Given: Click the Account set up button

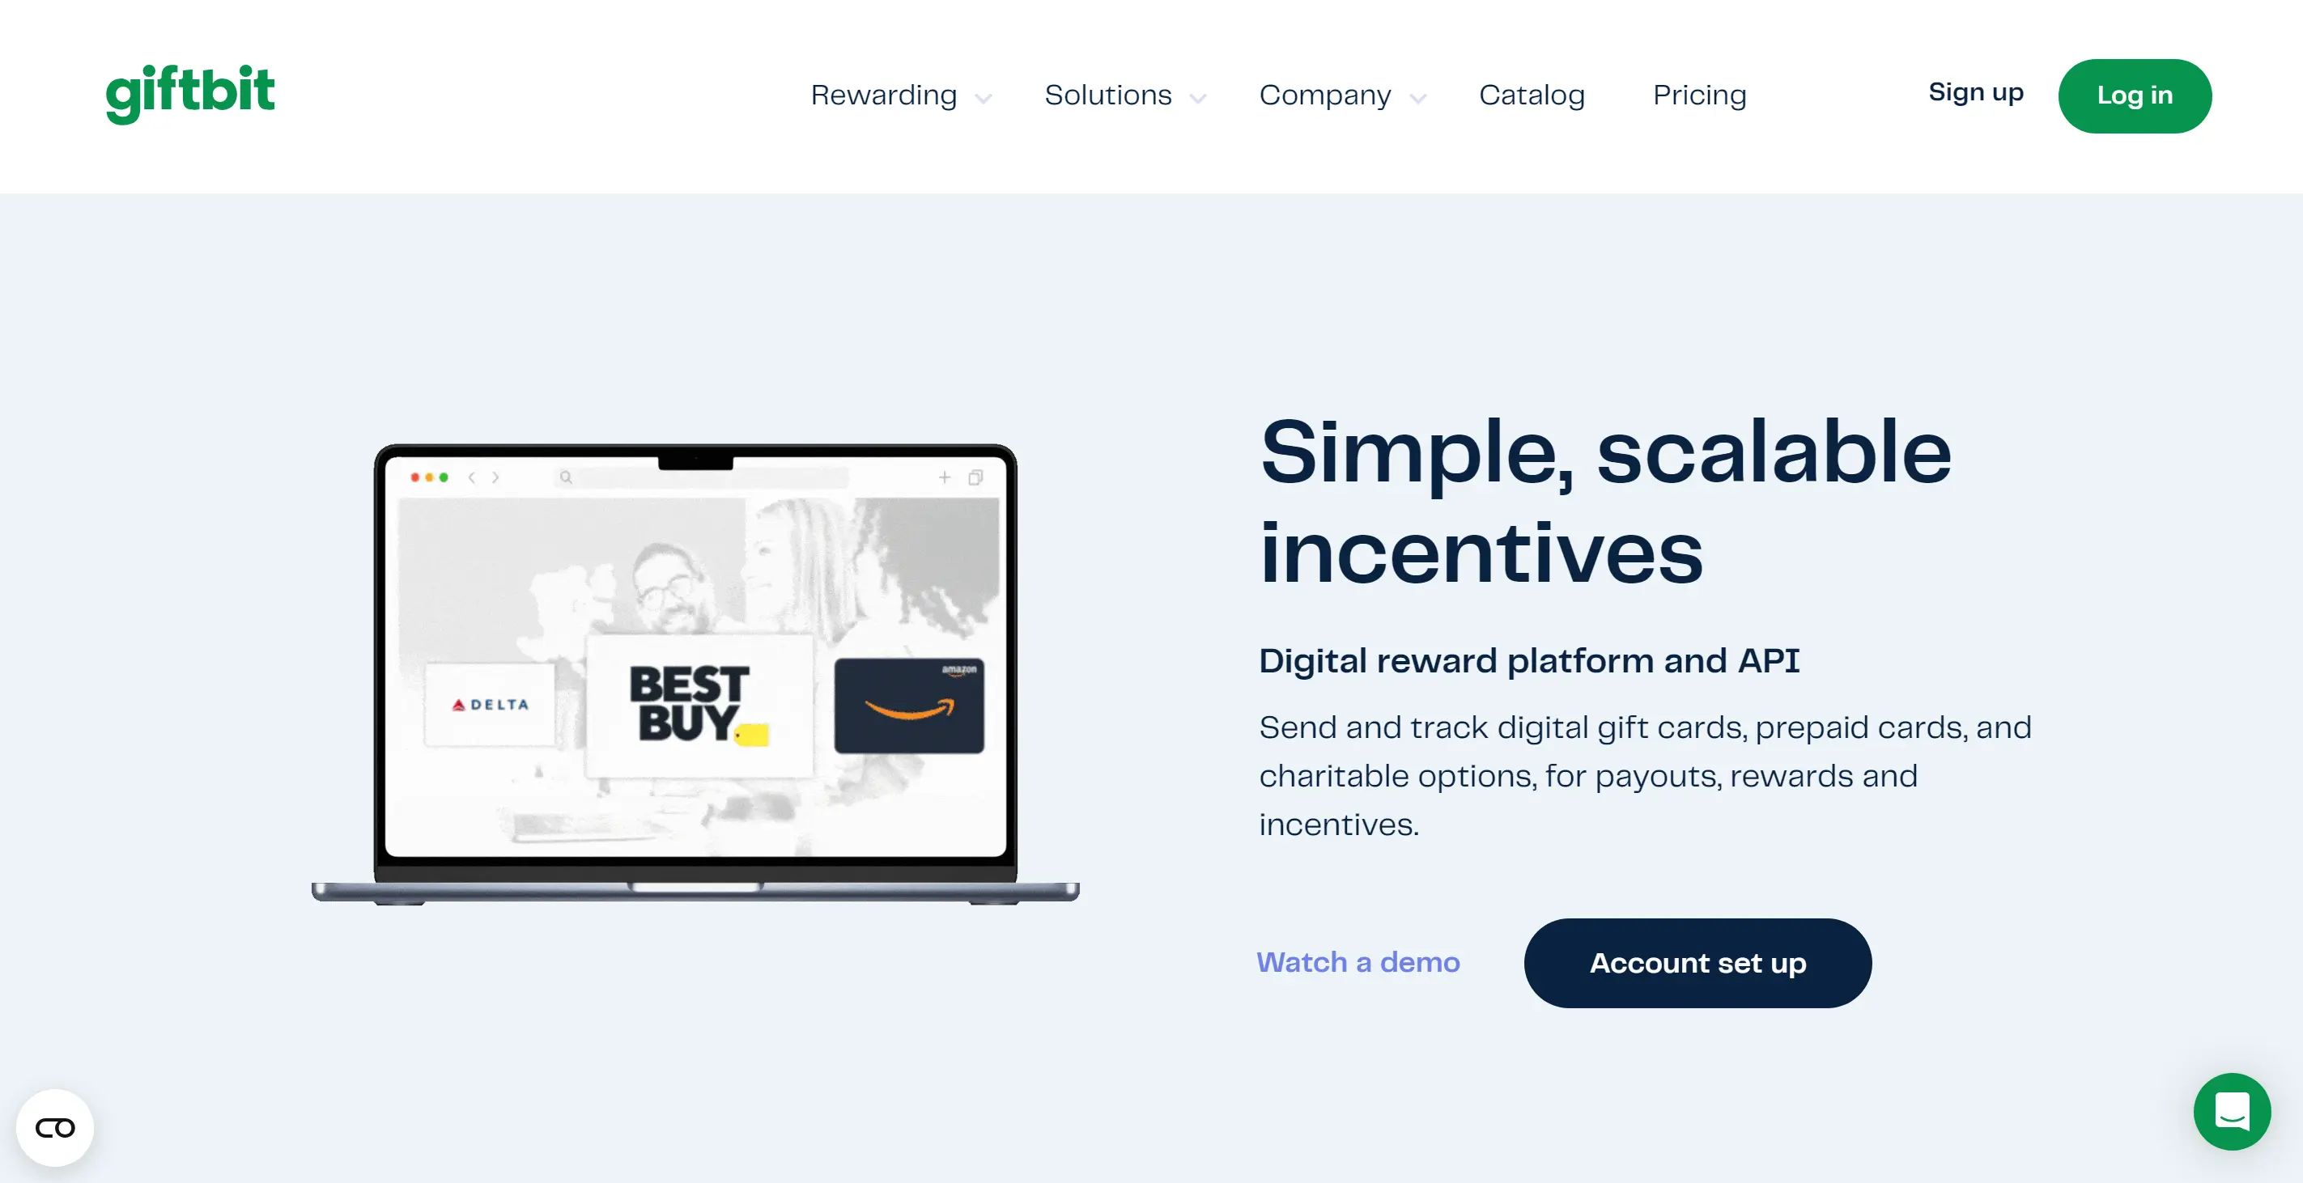Looking at the screenshot, I should [x=1698, y=963].
